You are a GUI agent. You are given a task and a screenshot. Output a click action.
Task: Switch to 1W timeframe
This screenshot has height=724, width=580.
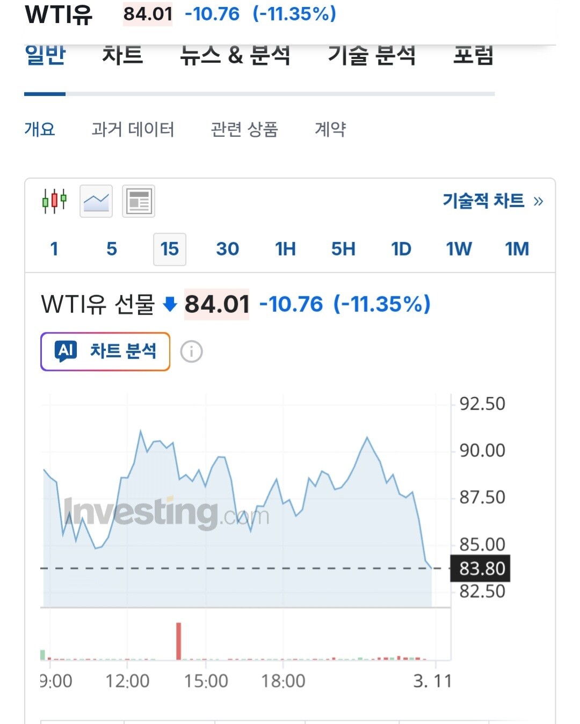point(459,249)
